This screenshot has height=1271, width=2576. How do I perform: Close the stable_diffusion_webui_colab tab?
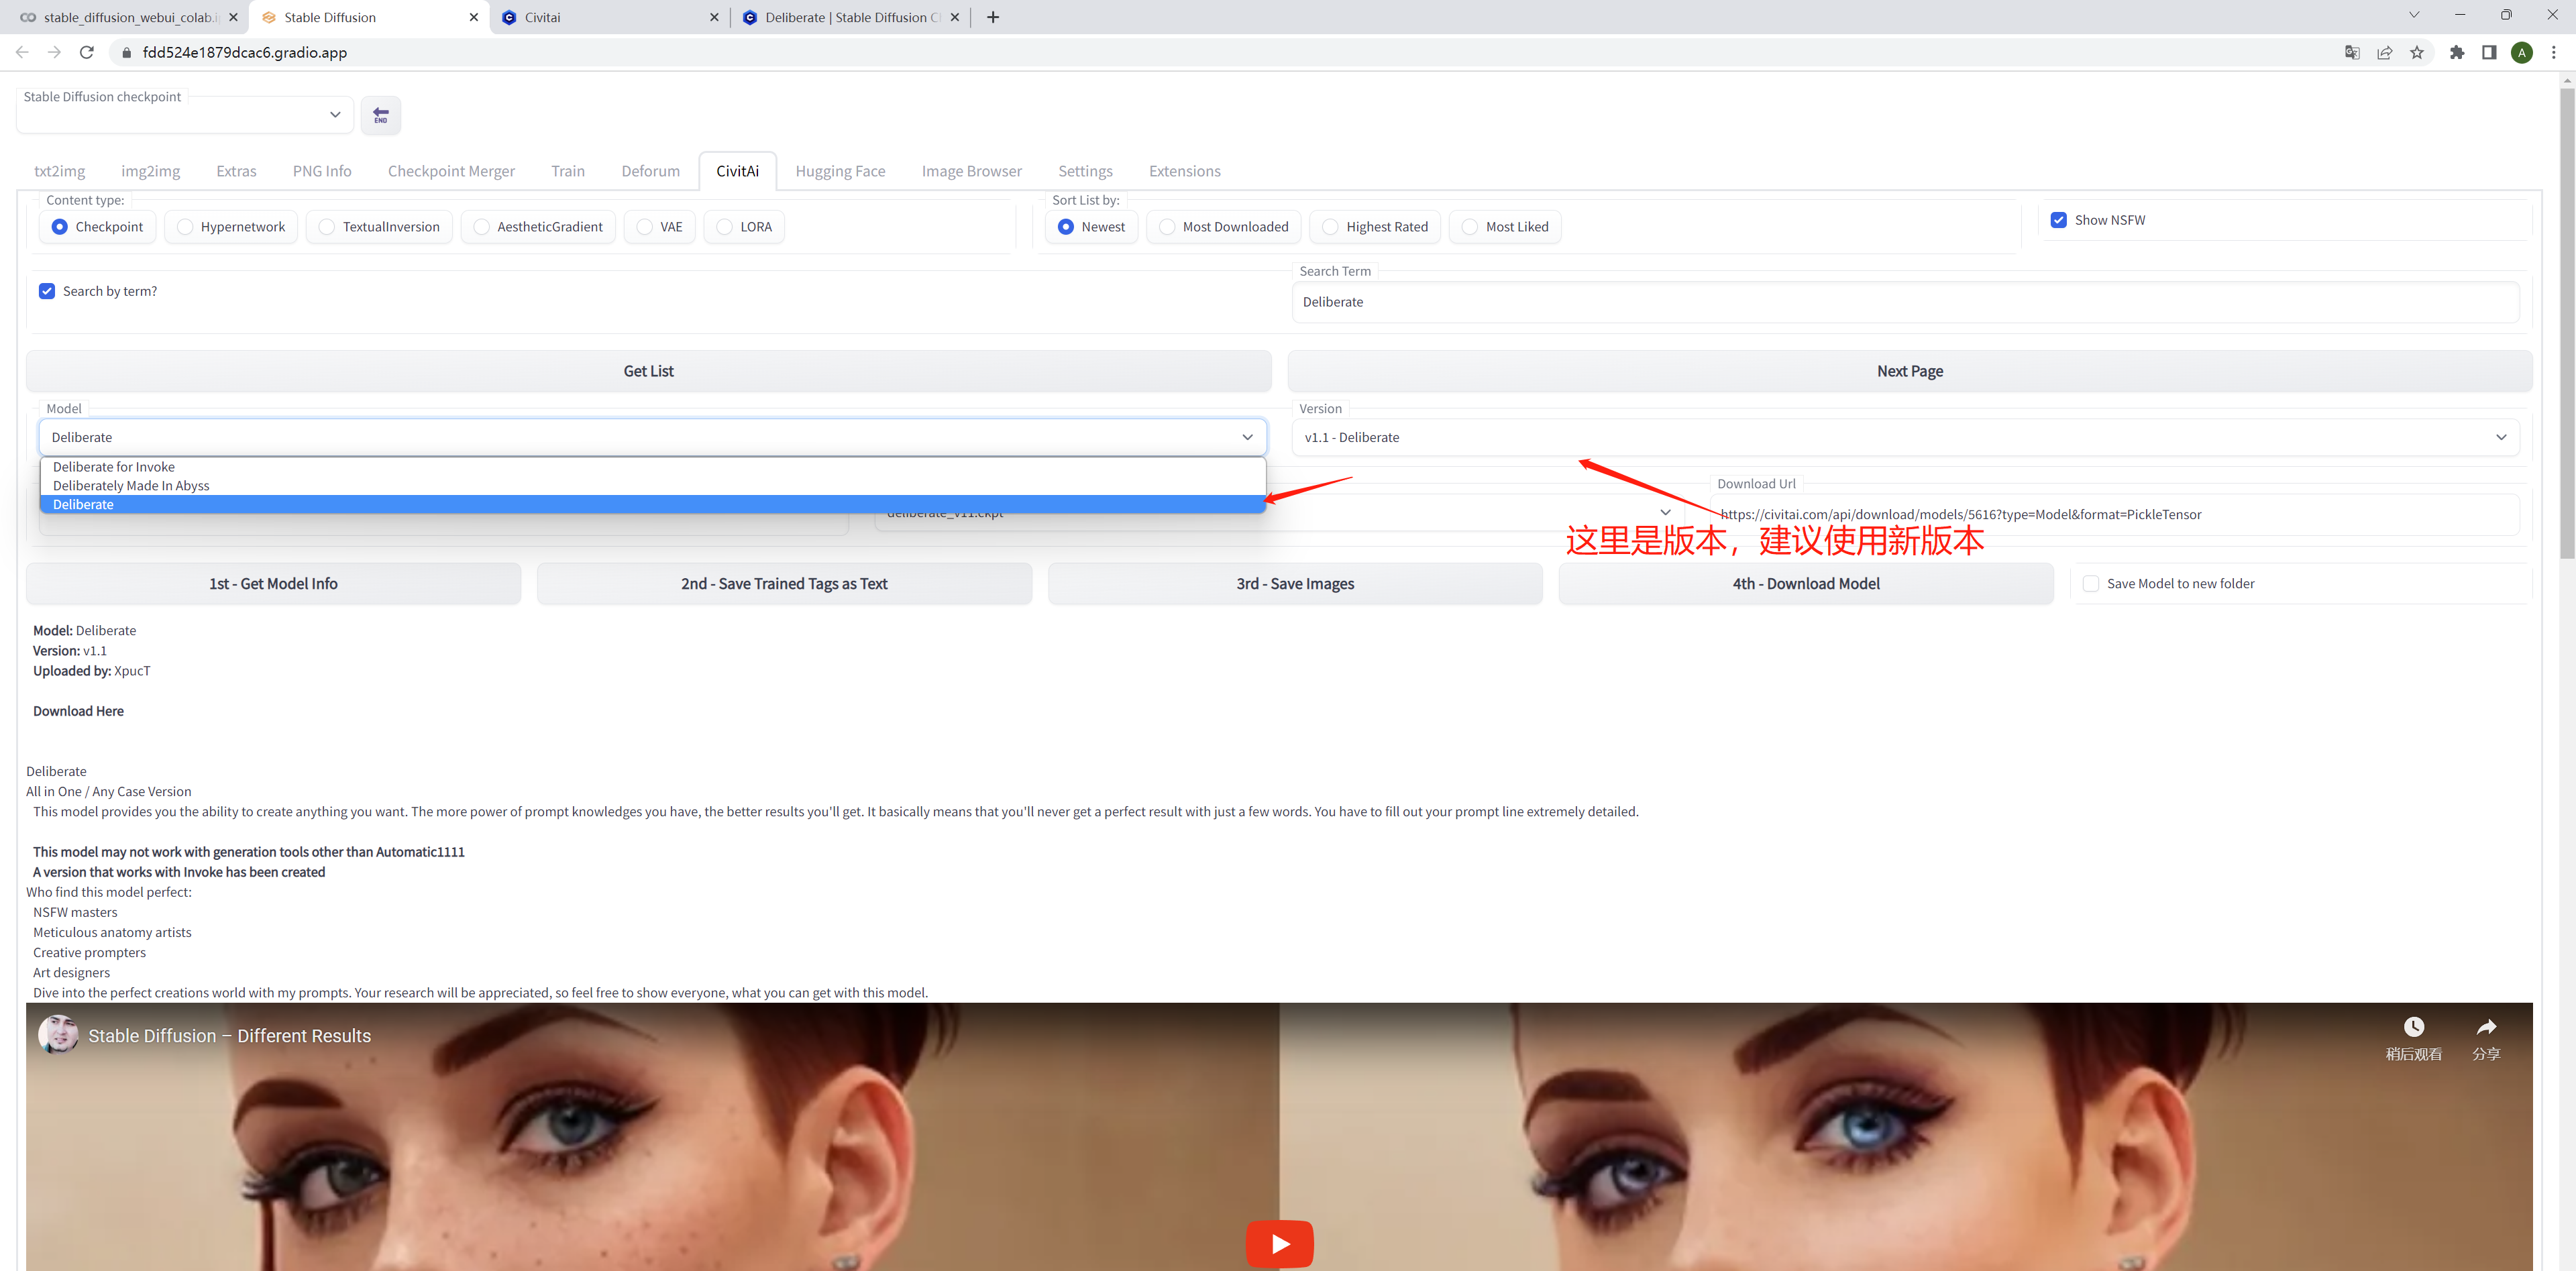(x=233, y=17)
